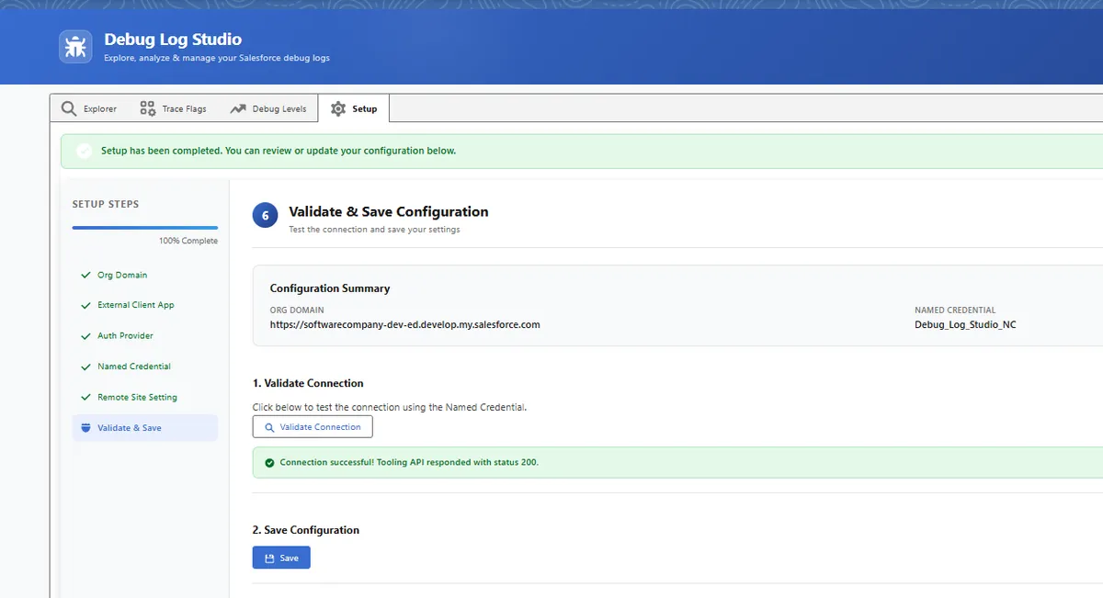
Task: Click the Validate & Save Configuration heading
Action: pos(389,211)
